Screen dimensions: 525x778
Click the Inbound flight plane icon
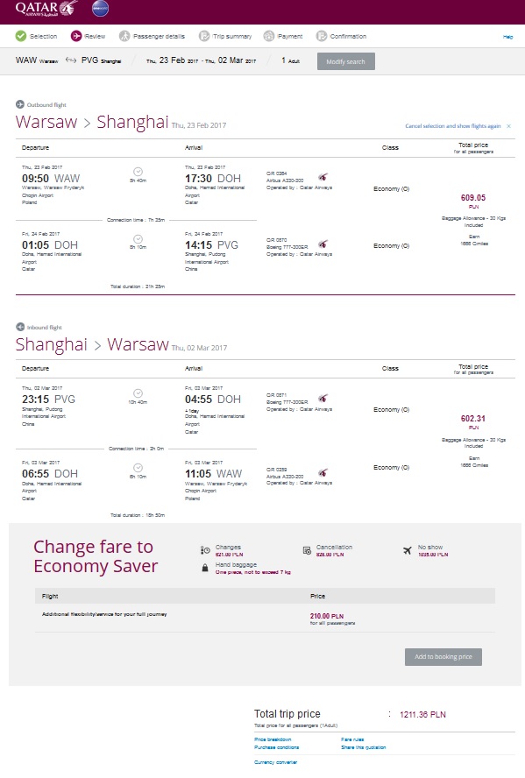click(20, 327)
